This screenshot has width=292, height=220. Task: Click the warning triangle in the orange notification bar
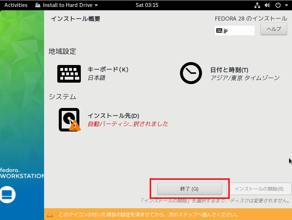pos(50,214)
